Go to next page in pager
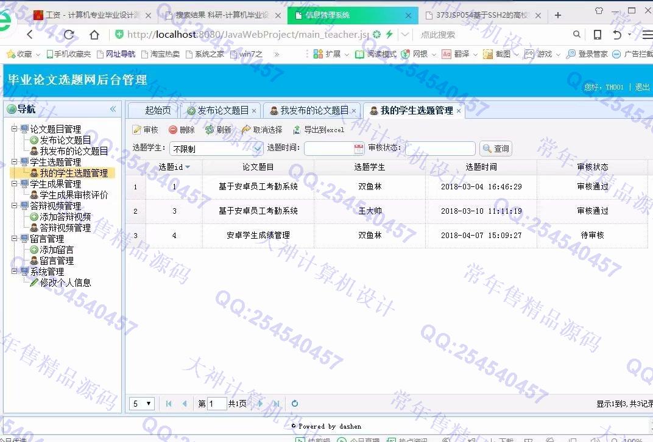Image resolution: width=653 pixels, height=442 pixels. 260,404
